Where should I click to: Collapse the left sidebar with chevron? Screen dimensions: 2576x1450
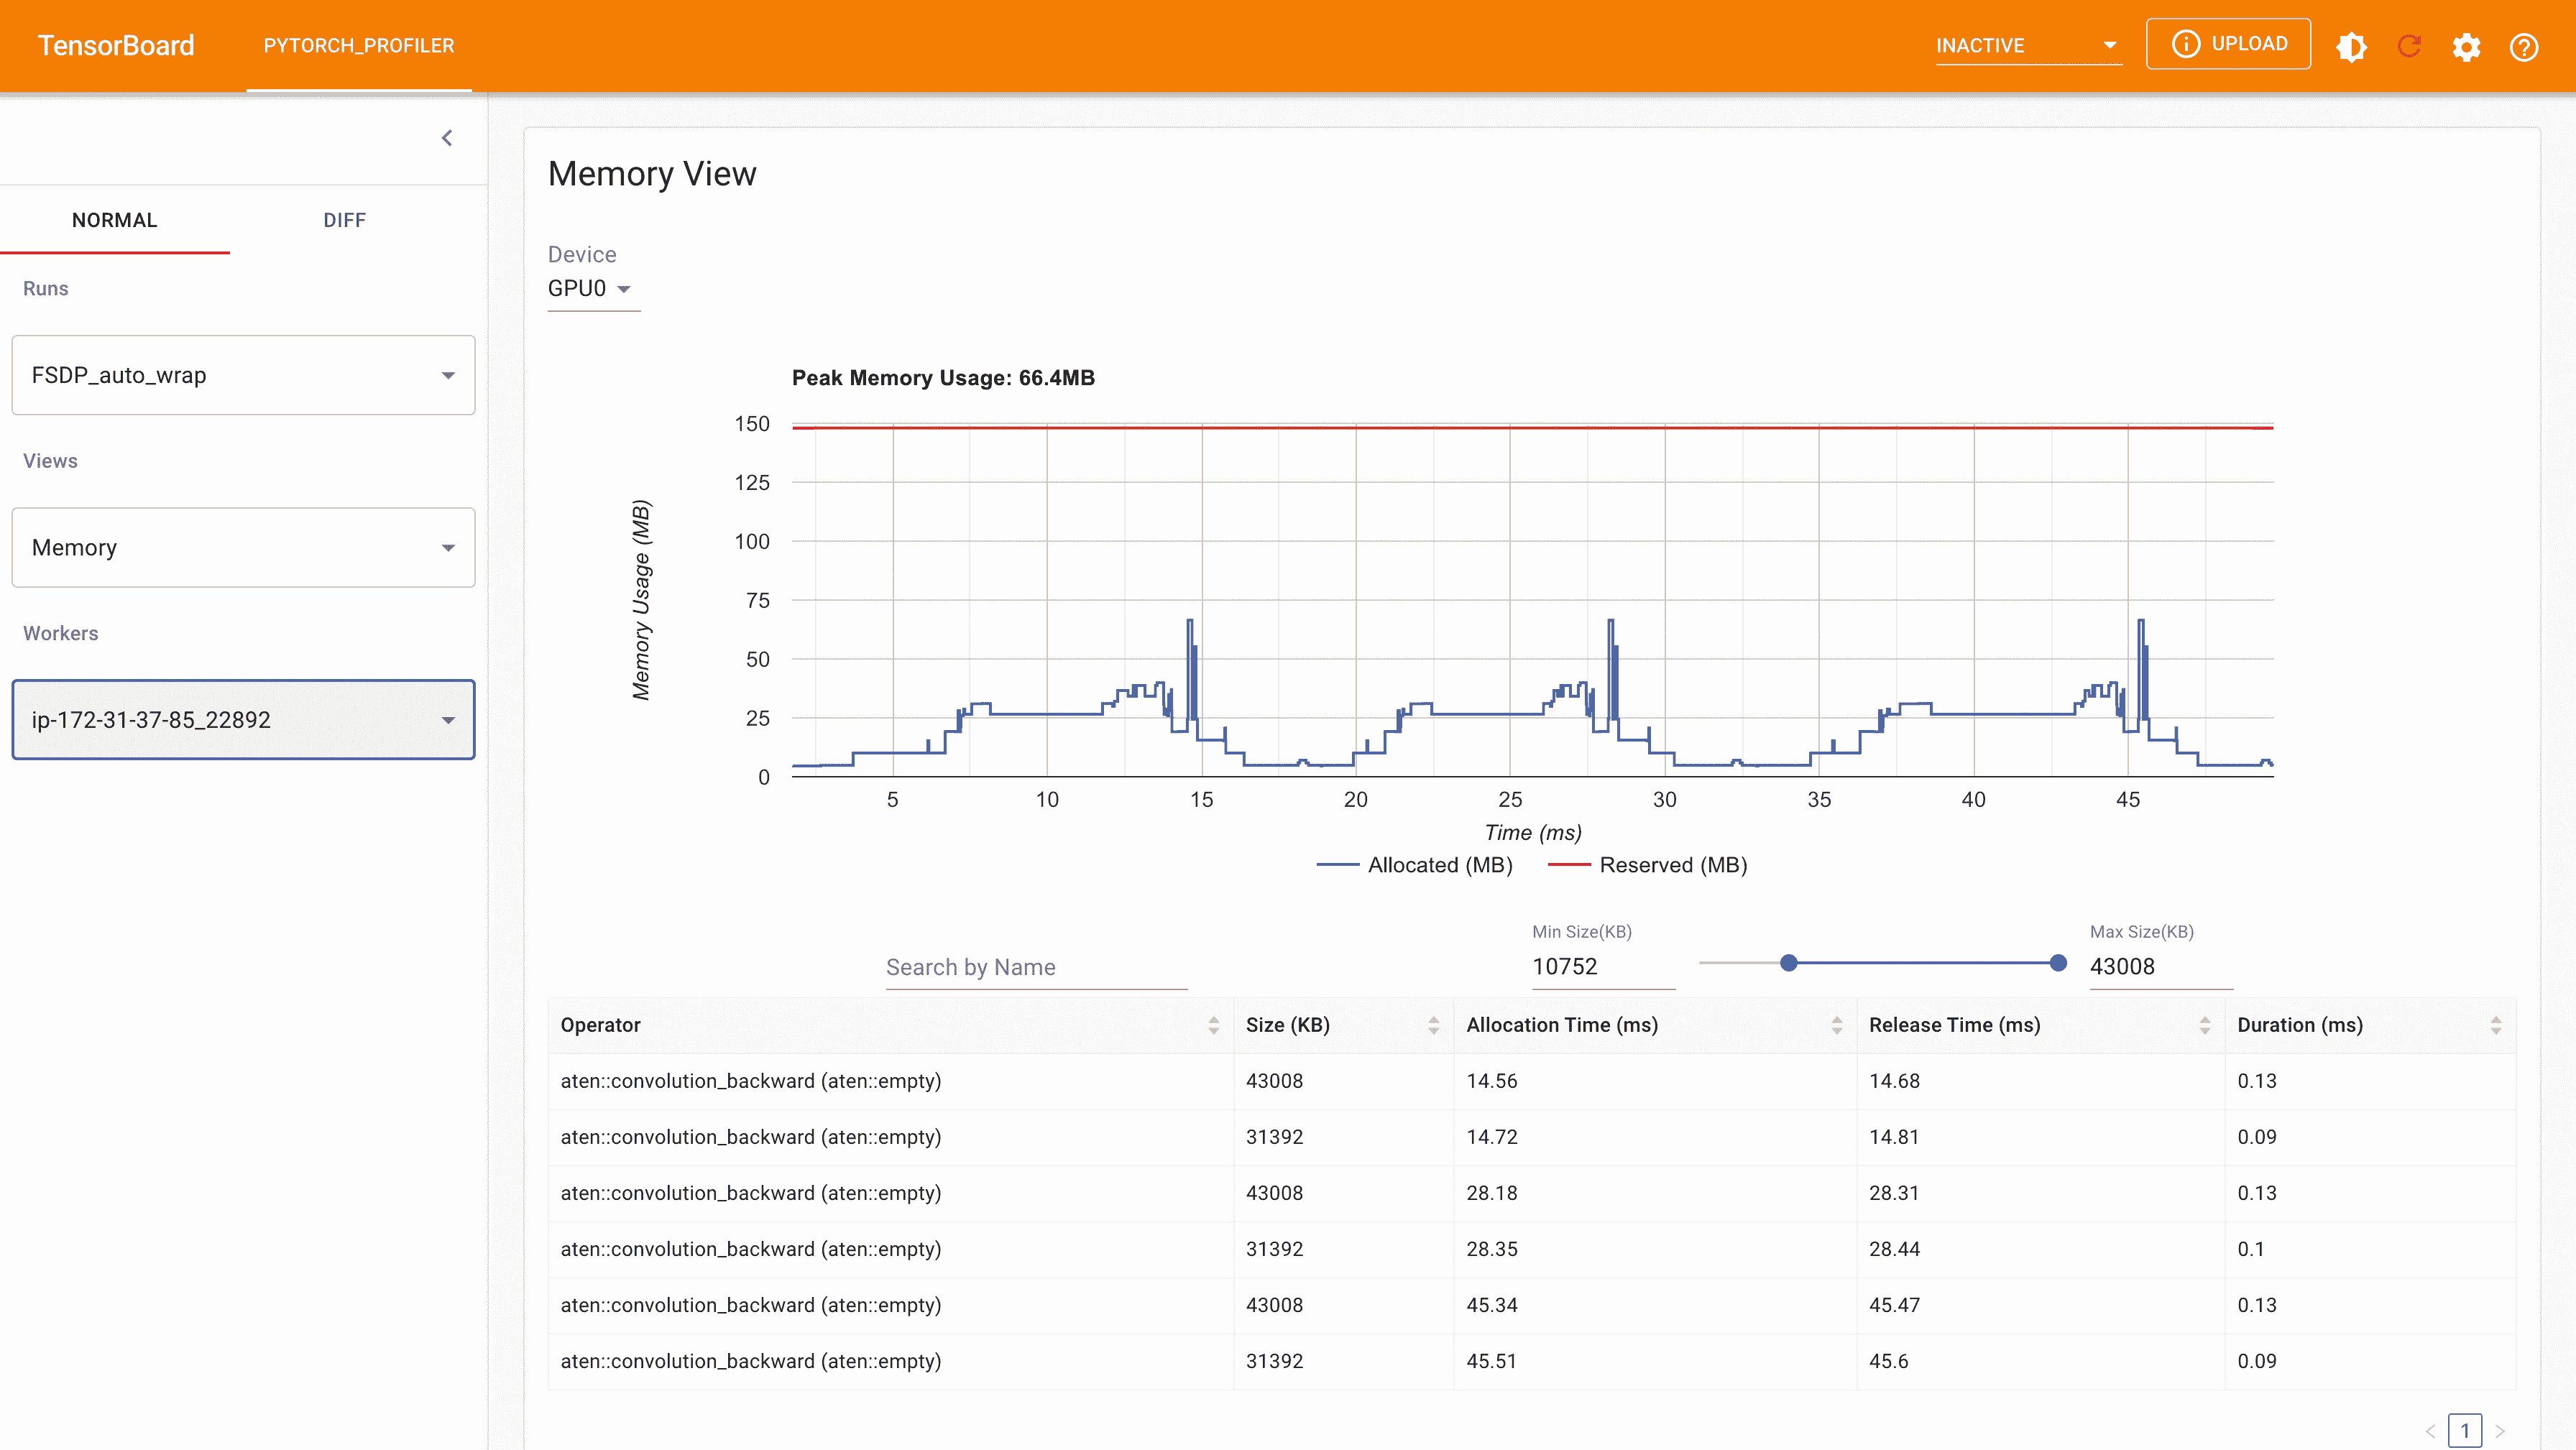[447, 138]
